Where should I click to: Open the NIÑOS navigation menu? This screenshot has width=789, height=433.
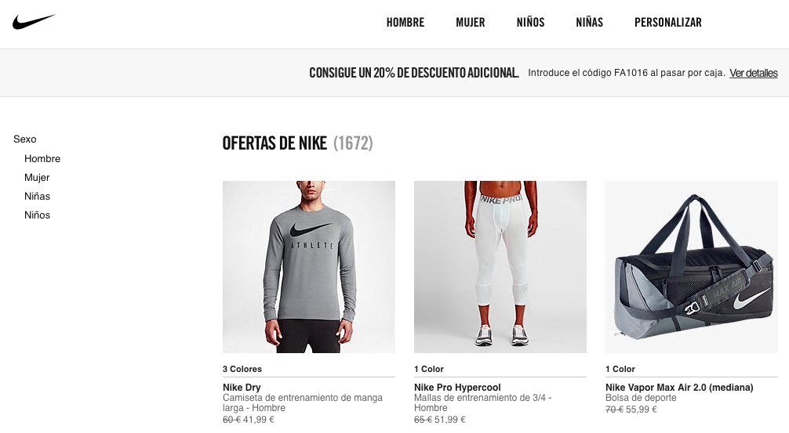coord(530,23)
